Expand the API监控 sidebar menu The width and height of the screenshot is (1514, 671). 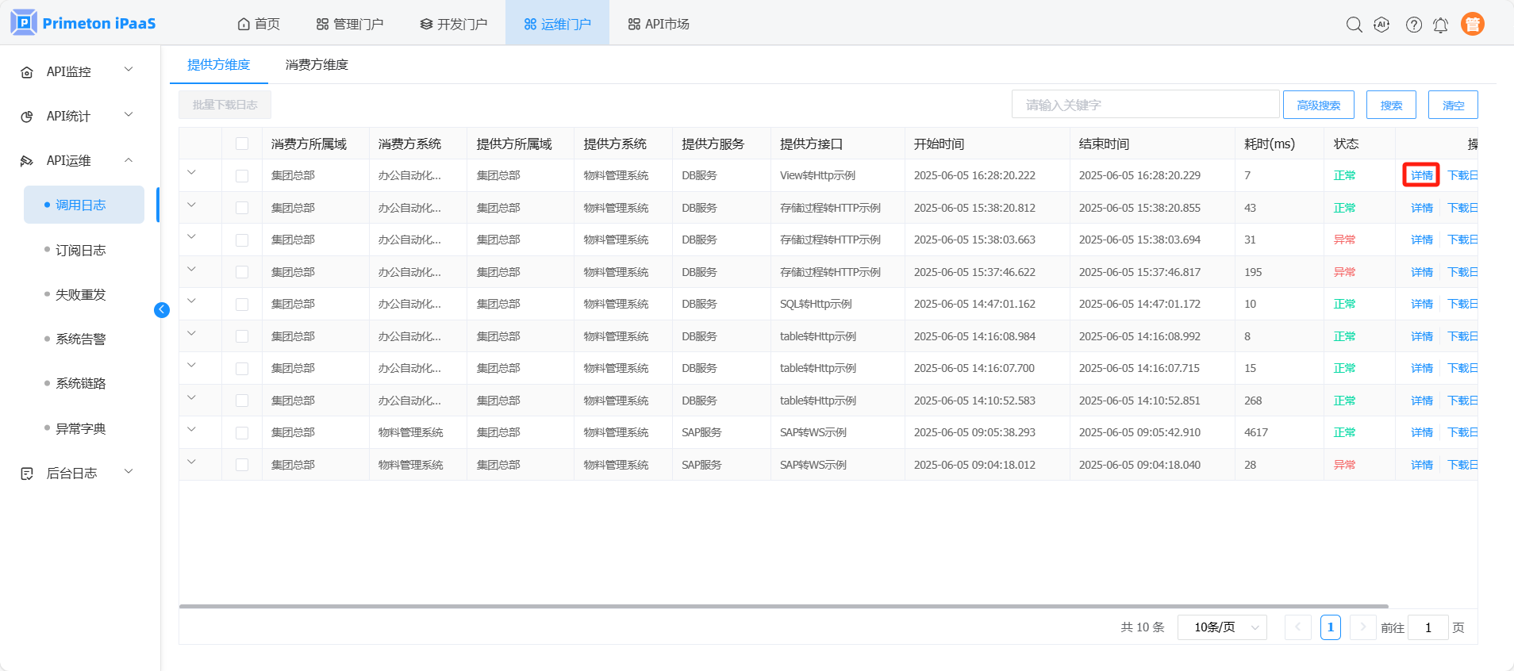[77, 71]
